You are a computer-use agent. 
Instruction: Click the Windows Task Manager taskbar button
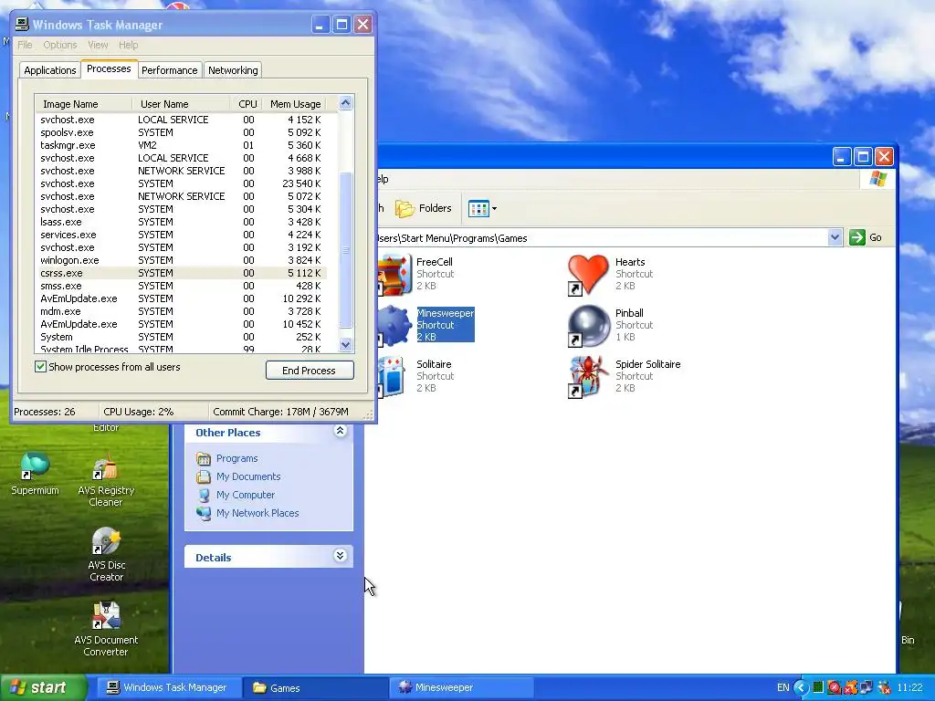tap(169, 687)
